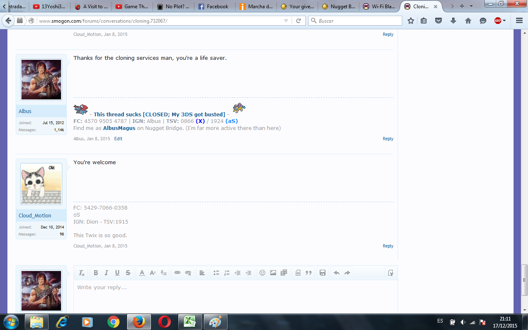Insert a link with the chain icon
Screen dimensions: 528x330
177,273
